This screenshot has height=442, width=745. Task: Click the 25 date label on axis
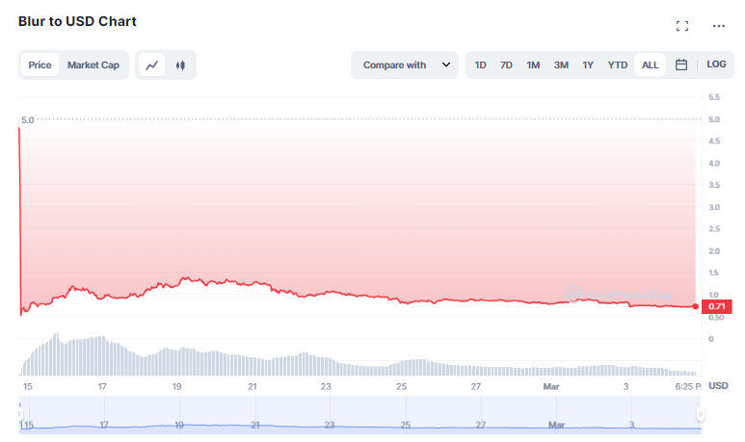pyautogui.click(x=402, y=386)
